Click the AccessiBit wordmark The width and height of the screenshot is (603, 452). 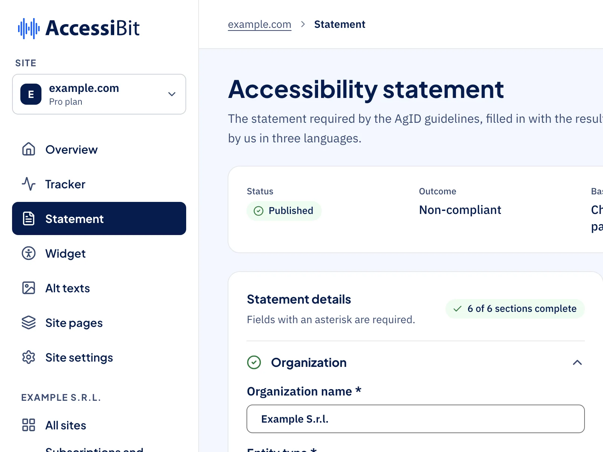pyautogui.click(x=93, y=28)
